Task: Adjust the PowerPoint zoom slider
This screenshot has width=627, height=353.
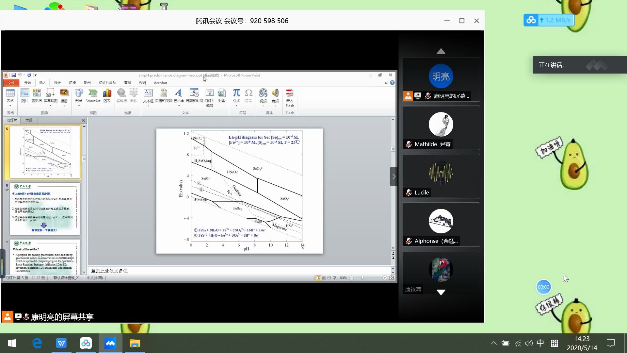Action: tap(362, 278)
